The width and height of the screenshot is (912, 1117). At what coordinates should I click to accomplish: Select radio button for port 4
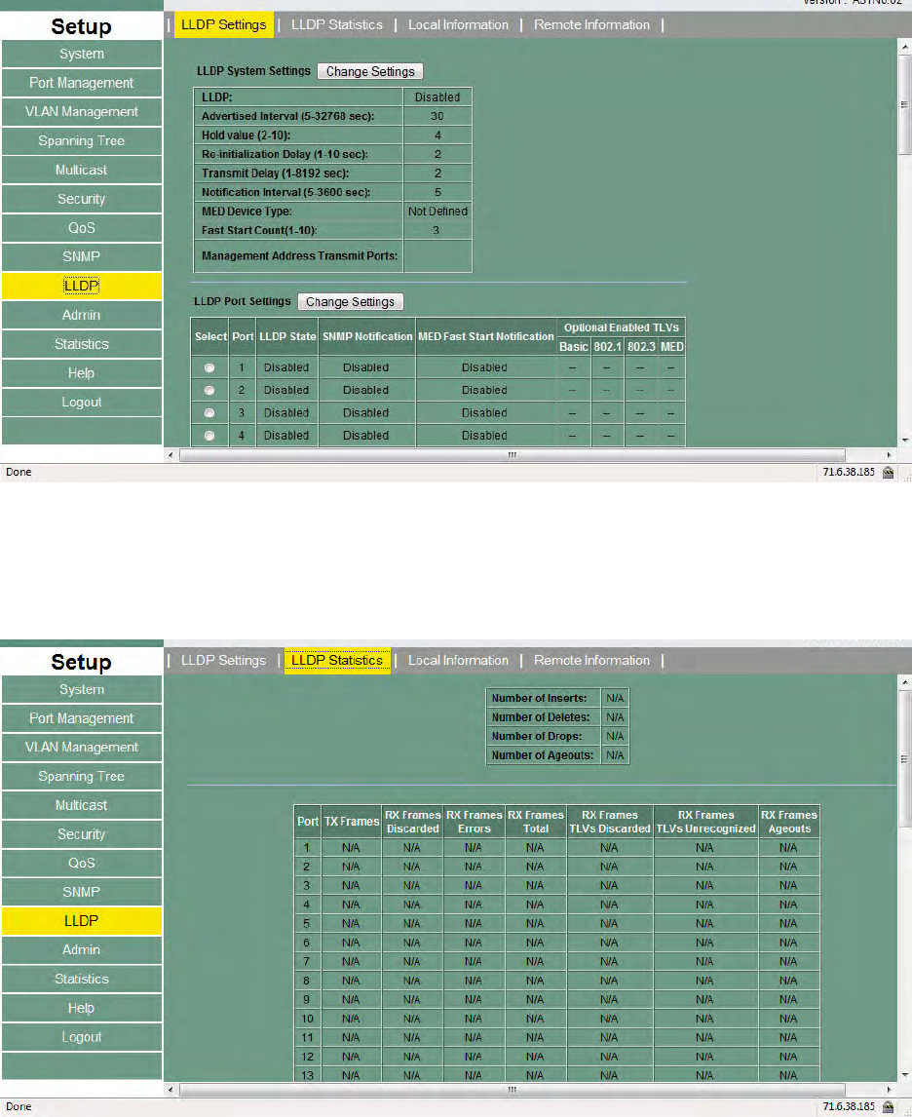209,436
